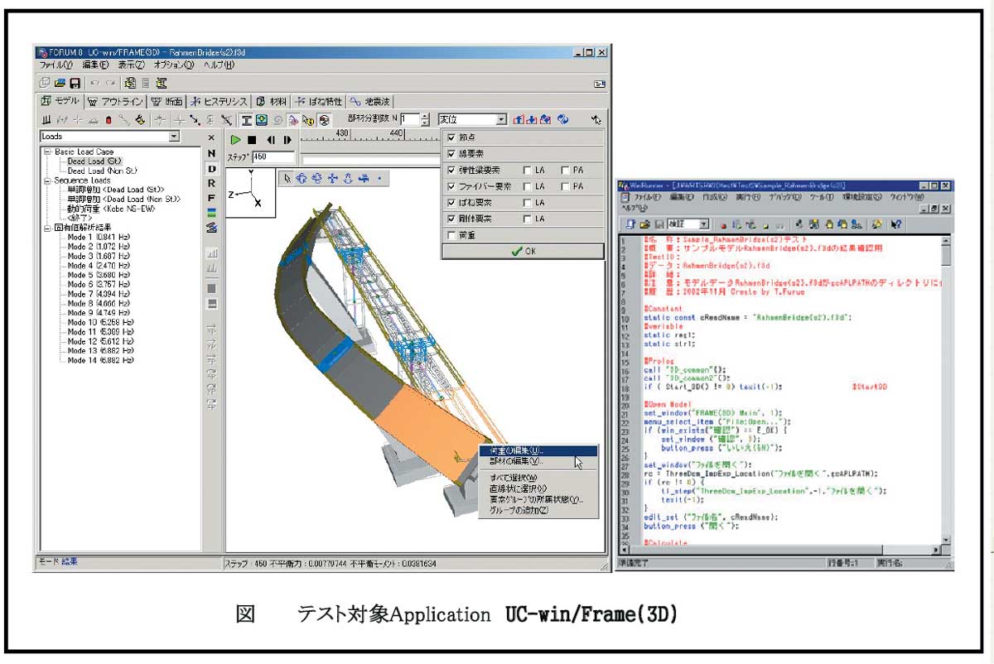Open a file with the folder icon in the WinRunner toolbar

[x=644, y=224]
